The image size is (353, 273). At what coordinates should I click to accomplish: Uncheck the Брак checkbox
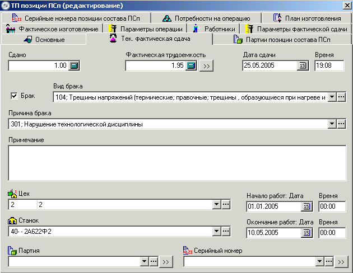pos(14,96)
